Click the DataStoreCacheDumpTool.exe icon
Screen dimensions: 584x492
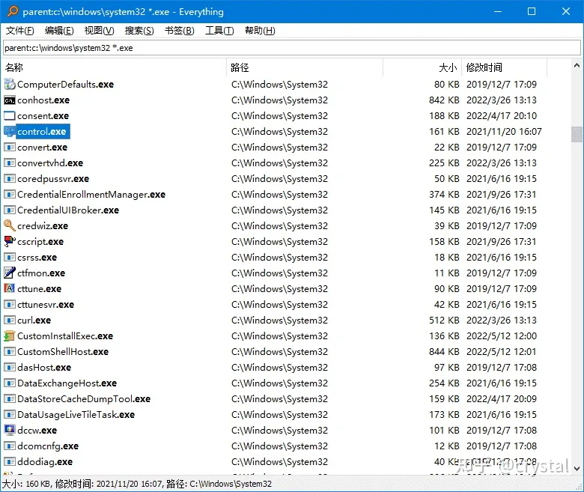coord(10,399)
